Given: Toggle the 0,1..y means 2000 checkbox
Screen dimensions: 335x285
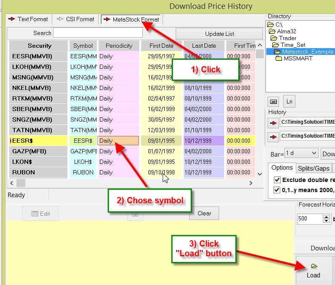Looking at the screenshot, I should 277,190.
